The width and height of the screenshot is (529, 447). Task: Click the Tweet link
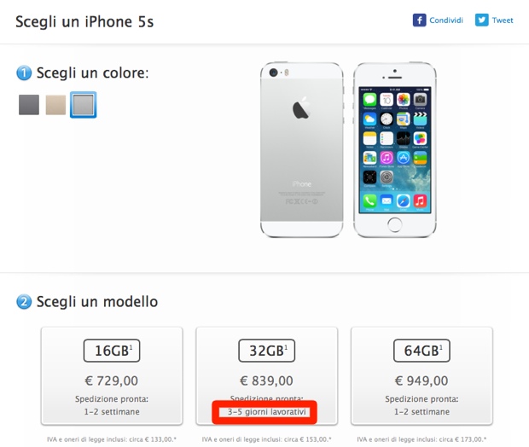click(x=503, y=20)
